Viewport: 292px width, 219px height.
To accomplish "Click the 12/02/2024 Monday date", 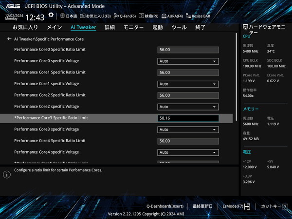I will coord(14,17).
